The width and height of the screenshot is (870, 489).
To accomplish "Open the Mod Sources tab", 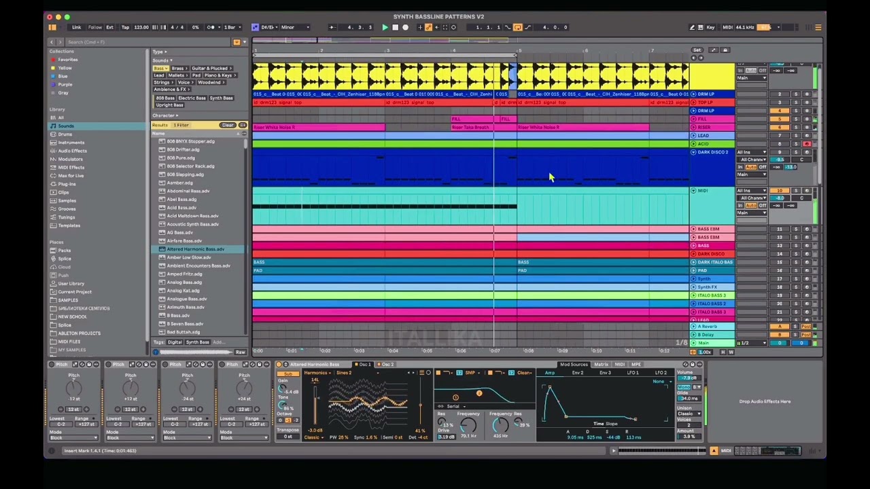I will point(574,365).
